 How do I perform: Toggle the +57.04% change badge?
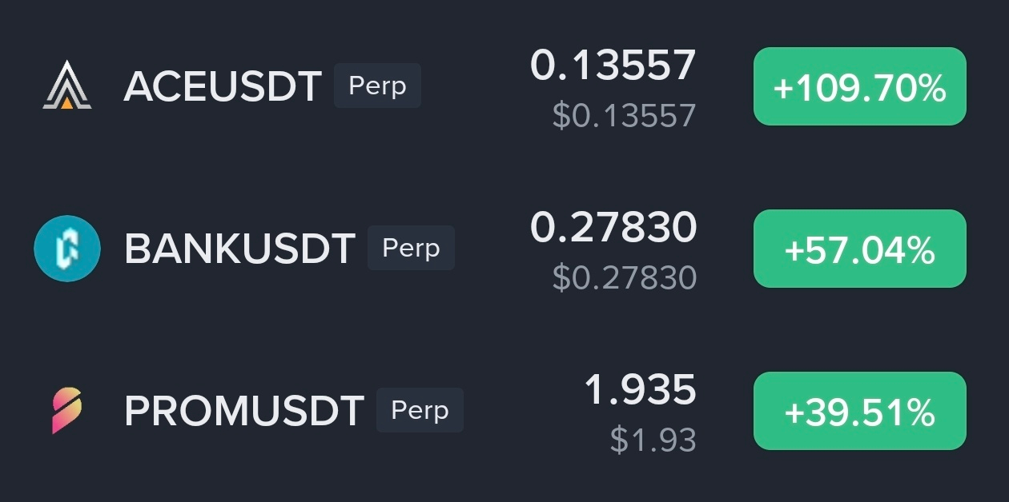(860, 249)
